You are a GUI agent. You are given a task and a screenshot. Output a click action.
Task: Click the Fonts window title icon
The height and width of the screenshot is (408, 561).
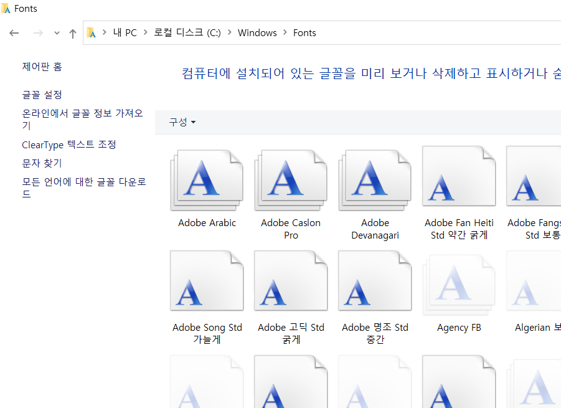click(x=6, y=8)
